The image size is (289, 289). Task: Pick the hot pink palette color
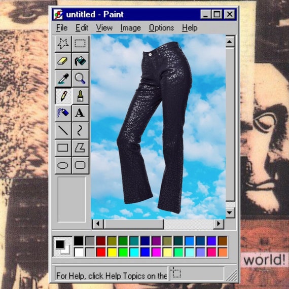point(211,252)
